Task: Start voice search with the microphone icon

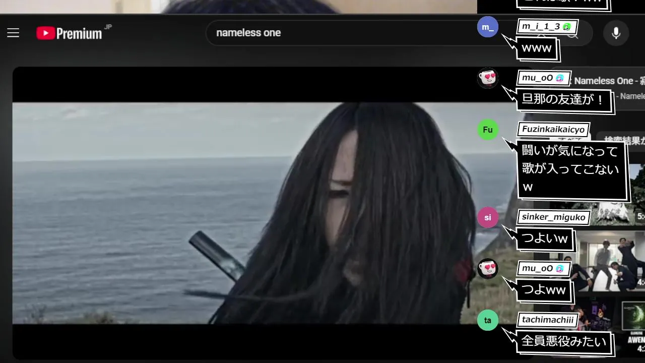Action: click(616, 33)
